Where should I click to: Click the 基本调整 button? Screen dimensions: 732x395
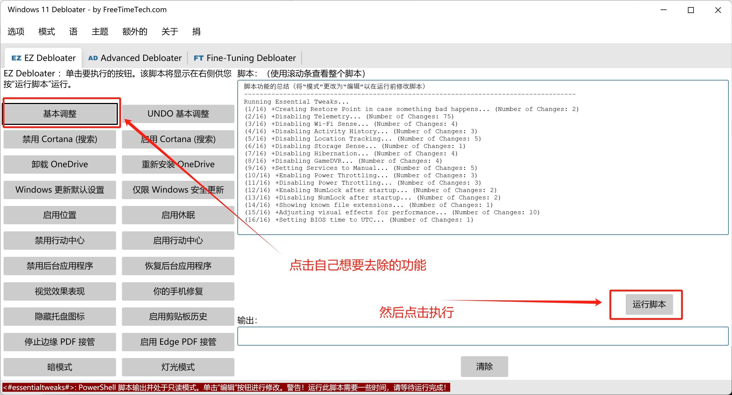click(x=60, y=114)
